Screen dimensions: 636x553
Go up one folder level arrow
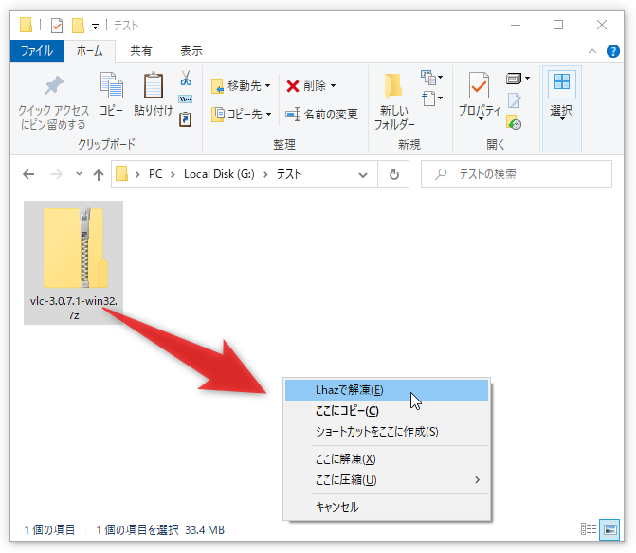99,174
